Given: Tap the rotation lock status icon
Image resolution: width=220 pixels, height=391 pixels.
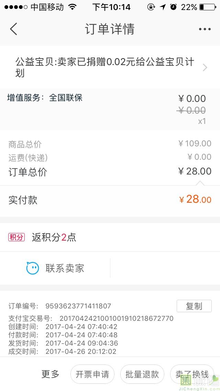Looking at the screenshot, I should pos(151,7).
